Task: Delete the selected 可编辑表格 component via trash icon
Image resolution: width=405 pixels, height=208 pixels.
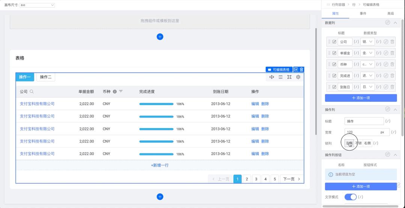Action: coord(301,69)
